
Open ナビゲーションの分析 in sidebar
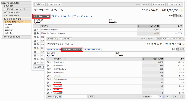point(17,12)
